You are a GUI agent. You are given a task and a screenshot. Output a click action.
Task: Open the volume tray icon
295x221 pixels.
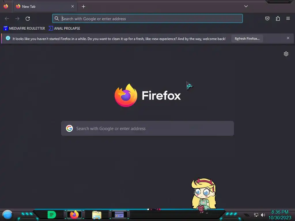(263, 215)
